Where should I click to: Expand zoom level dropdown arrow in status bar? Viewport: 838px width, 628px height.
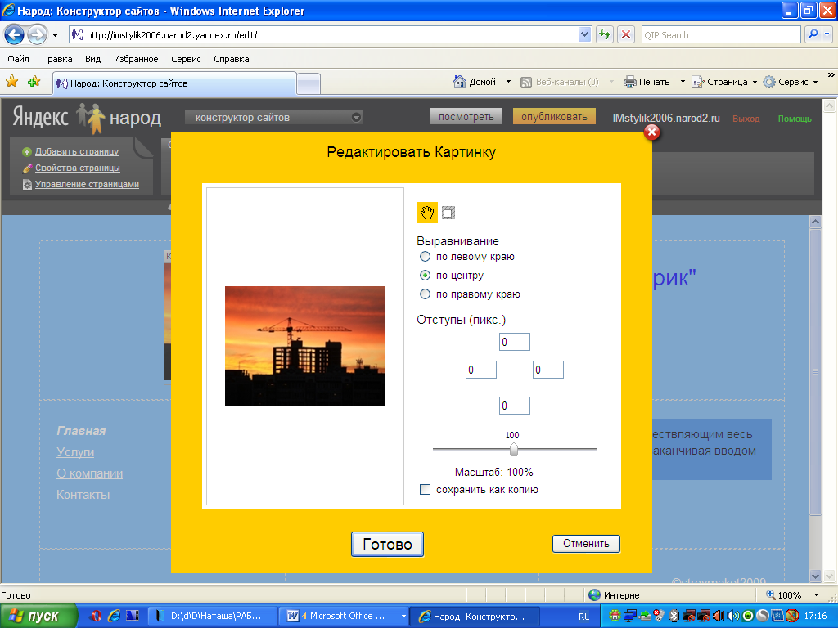(x=816, y=595)
